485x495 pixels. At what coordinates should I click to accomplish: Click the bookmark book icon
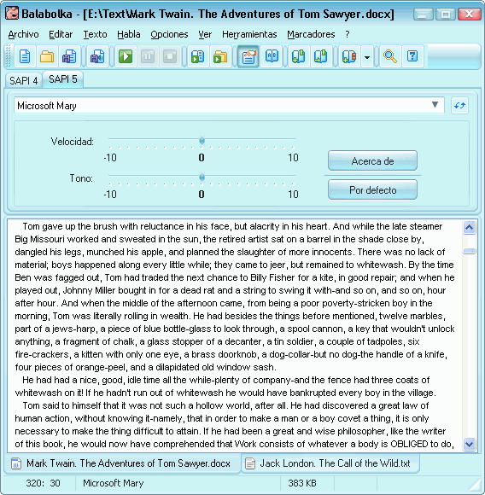tap(349, 57)
